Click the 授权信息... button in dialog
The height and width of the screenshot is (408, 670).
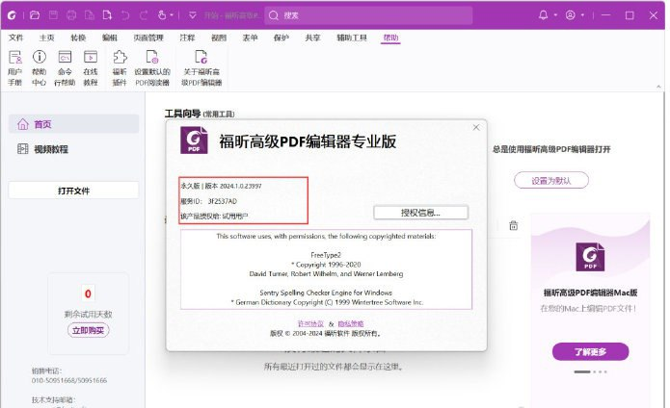coord(420,213)
